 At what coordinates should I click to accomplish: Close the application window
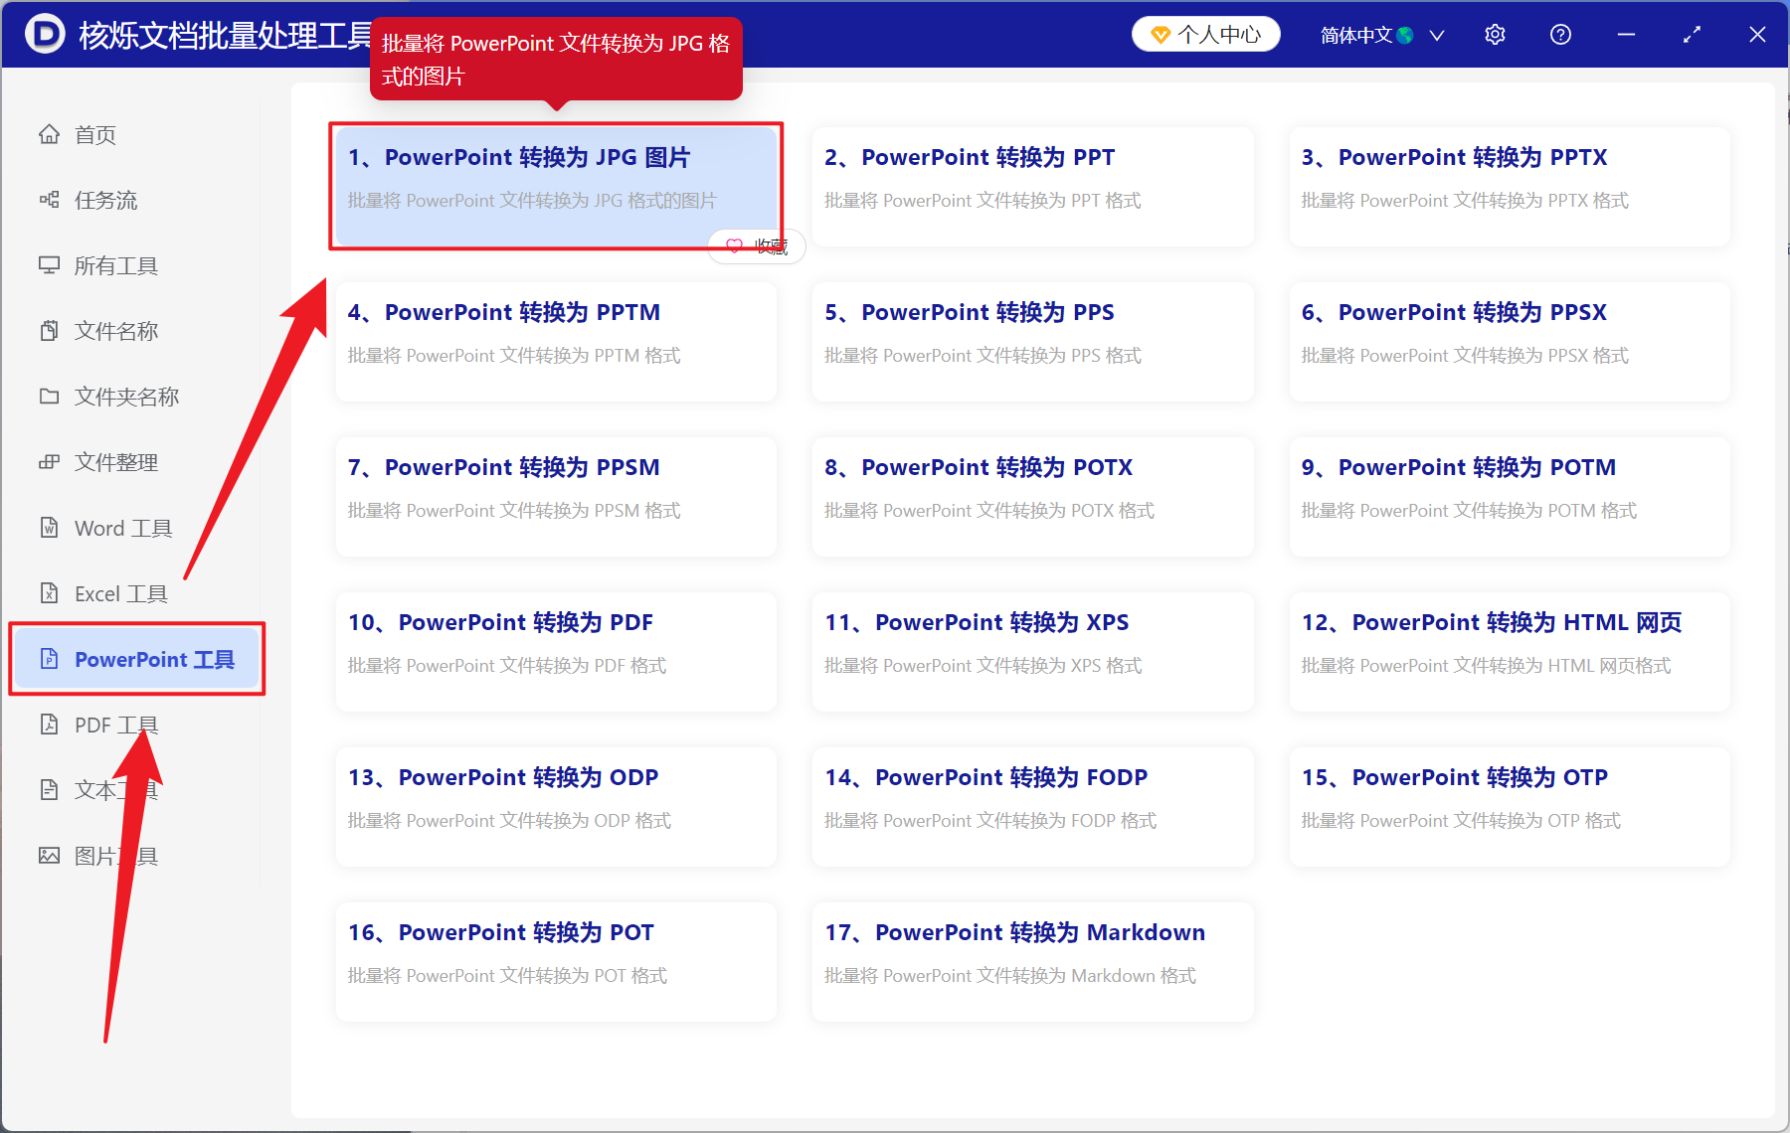click(x=1757, y=35)
